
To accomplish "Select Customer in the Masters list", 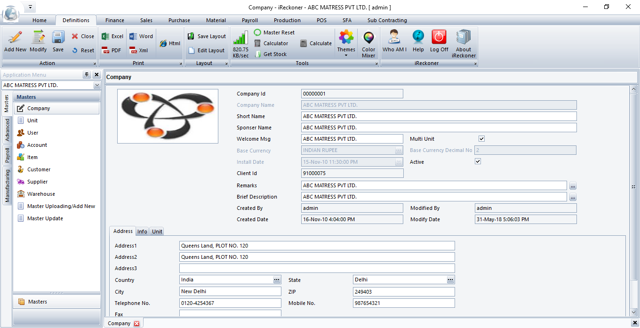I will [39, 169].
